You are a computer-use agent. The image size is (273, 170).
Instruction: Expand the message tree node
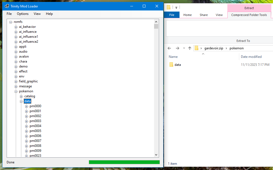pos(16,87)
